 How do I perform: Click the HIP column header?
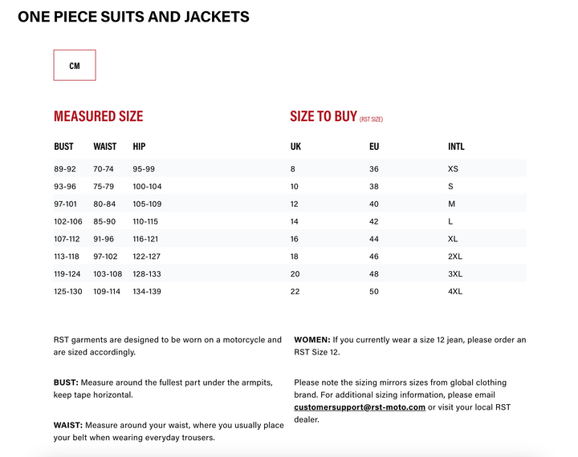[x=139, y=147]
